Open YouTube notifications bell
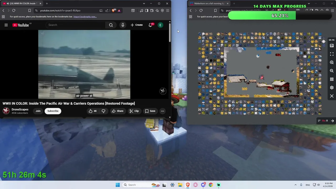336x189 pixels. (151, 25)
